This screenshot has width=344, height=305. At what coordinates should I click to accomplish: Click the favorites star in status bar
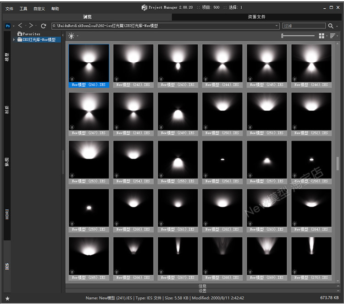pos(7,298)
